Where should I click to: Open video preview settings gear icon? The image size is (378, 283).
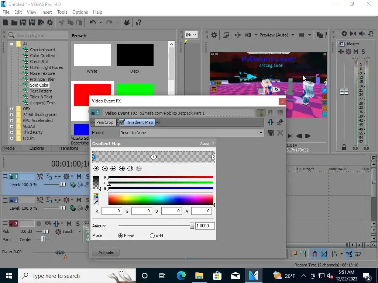click(x=214, y=35)
